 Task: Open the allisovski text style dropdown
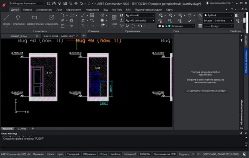pos(139,16)
